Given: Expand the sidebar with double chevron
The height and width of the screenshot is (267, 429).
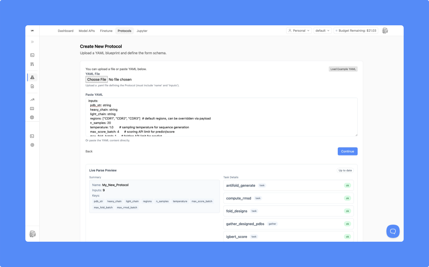Looking at the screenshot, I should click(x=32, y=42).
